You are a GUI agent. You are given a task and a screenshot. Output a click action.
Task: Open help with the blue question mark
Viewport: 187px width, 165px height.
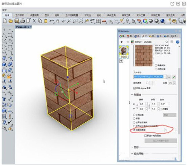(178, 42)
